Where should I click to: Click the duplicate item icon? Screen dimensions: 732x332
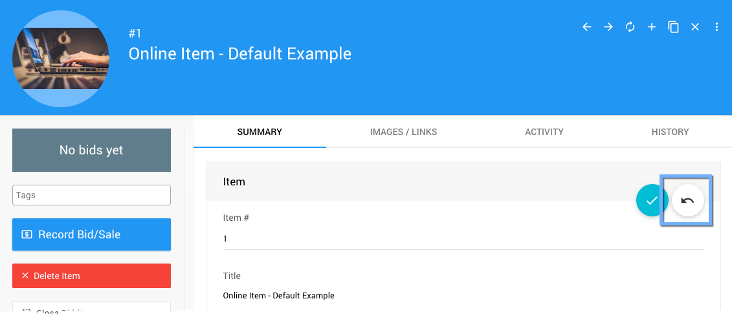673,27
